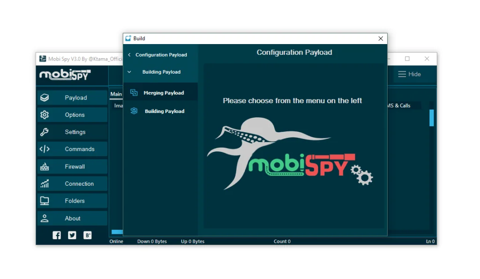Open the Twitter icon
Viewport: 480px width, 279px height.
coord(72,235)
